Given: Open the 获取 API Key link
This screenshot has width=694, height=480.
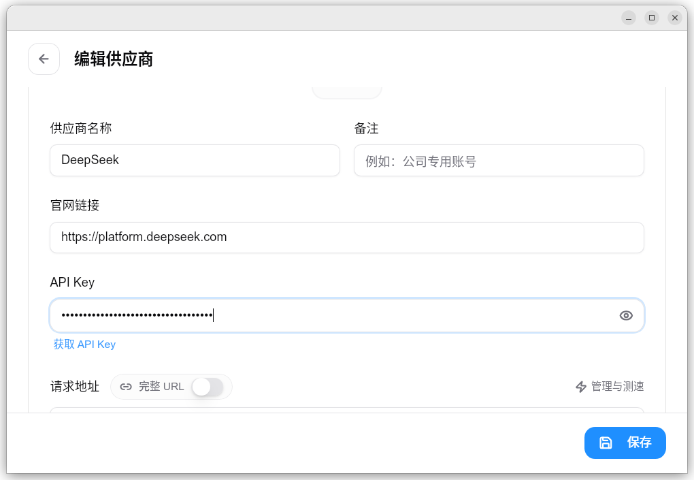Looking at the screenshot, I should tap(84, 345).
